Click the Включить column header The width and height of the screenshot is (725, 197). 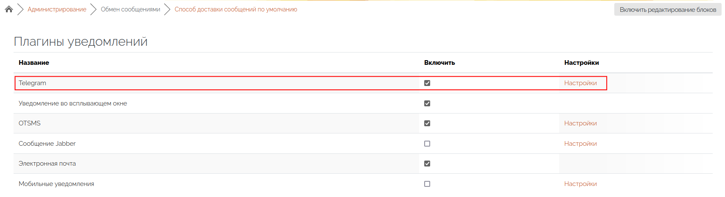(439, 63)
